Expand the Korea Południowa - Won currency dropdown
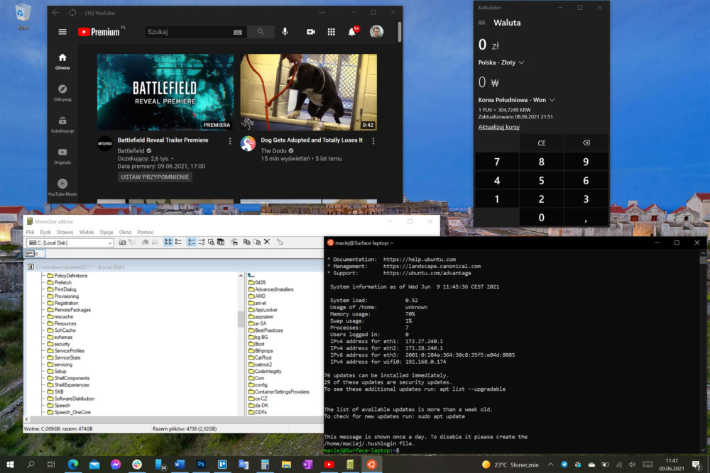710x473 pixels. (516, 100)
